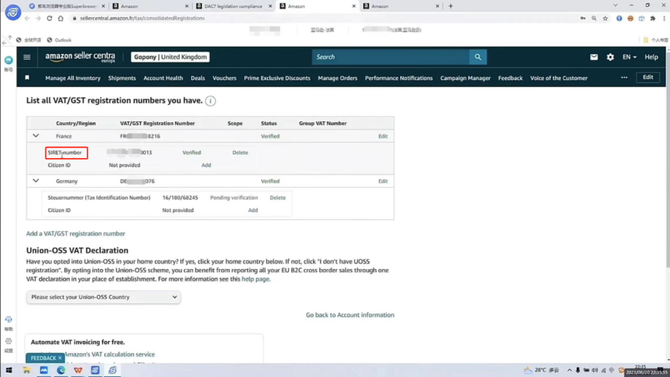Bookmark this page with the star icon
Screen dimensions: 670x377
pyautogui.click(x=605, y=19)
